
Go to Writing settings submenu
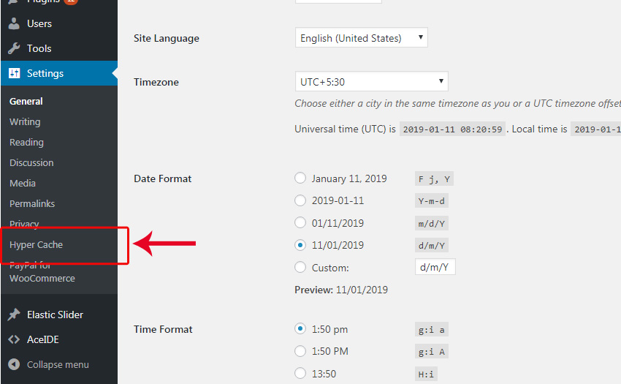tap(25, 122)
